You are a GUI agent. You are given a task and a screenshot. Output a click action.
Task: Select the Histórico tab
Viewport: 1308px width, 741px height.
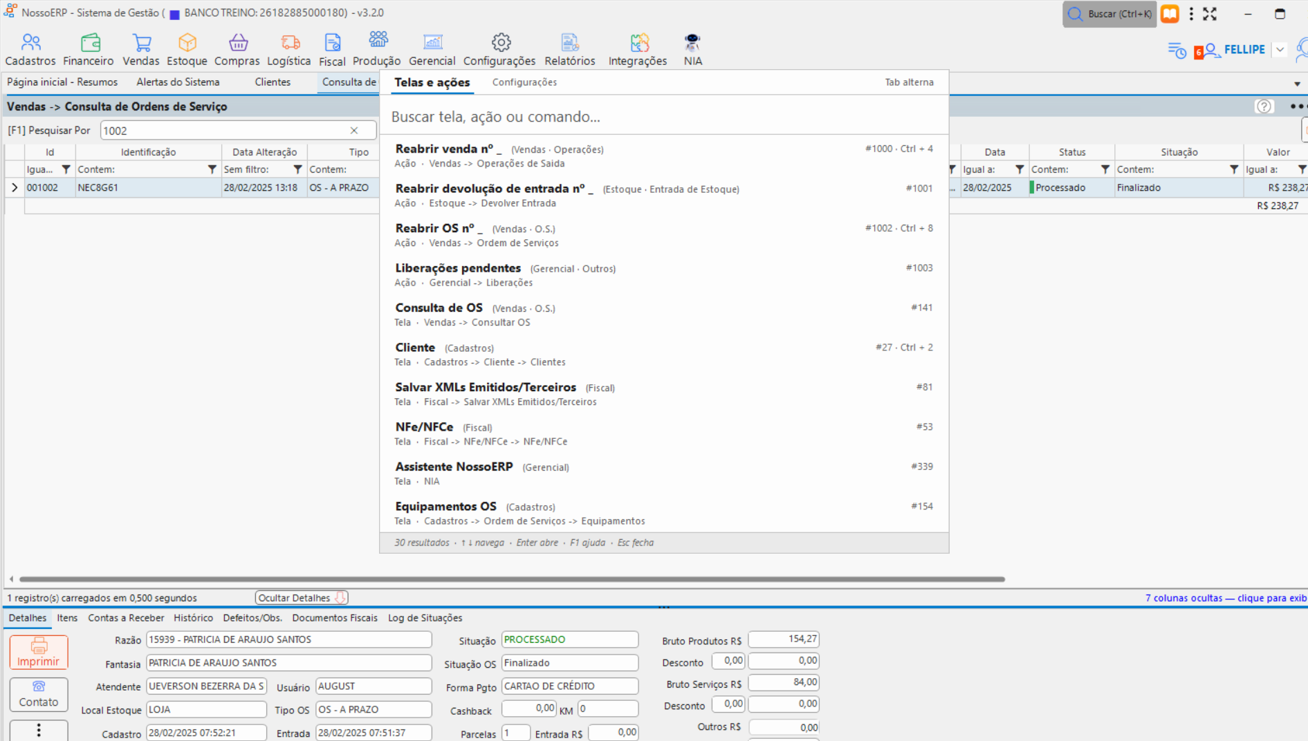(194, 618)
